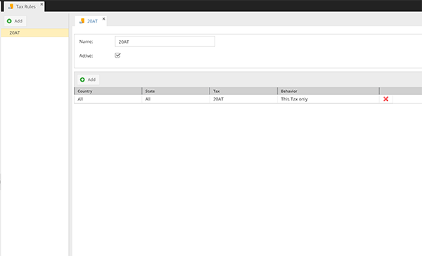
Task: Click green plus icon above rules grid
Action: [x=82, y=79]
